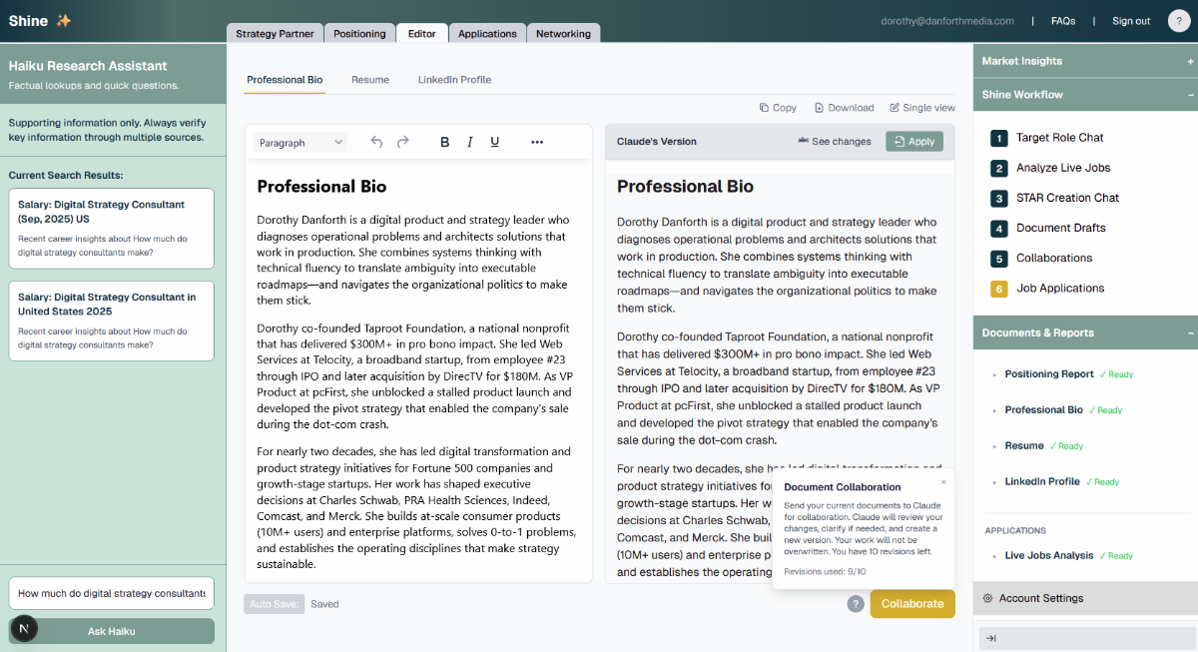1198x652 pixels.
Task: Toggle underline formatting
Action: coord(494,142)
